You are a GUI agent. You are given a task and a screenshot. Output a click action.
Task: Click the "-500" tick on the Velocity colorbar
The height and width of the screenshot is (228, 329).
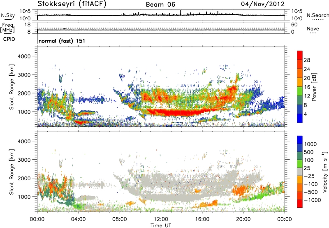311,192
